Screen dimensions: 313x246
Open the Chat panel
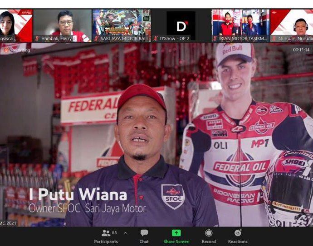(144, 236)
